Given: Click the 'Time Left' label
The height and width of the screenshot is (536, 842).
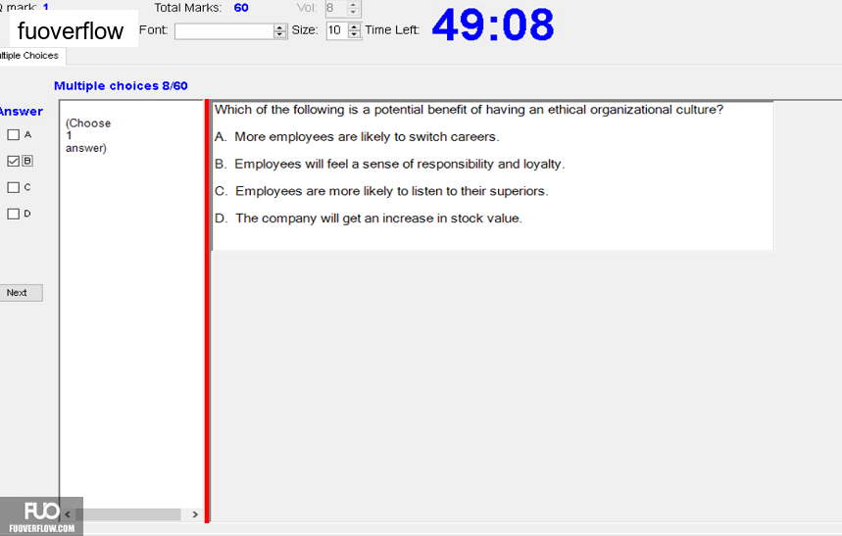Looking at the screenshot, I should (x=392, y=30).
